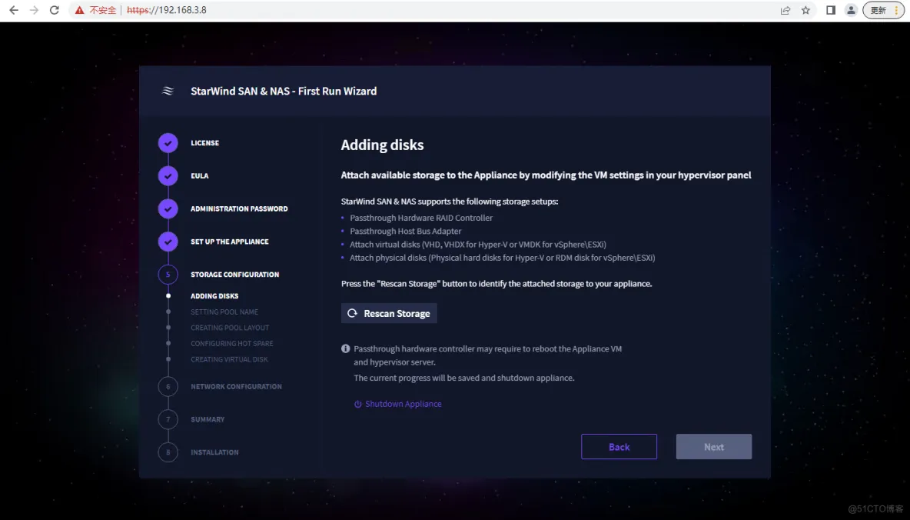Screen dimensions: 910x520
Task: Select the Configuring Hot Spare substep
Action: click(x=232, y=343)
